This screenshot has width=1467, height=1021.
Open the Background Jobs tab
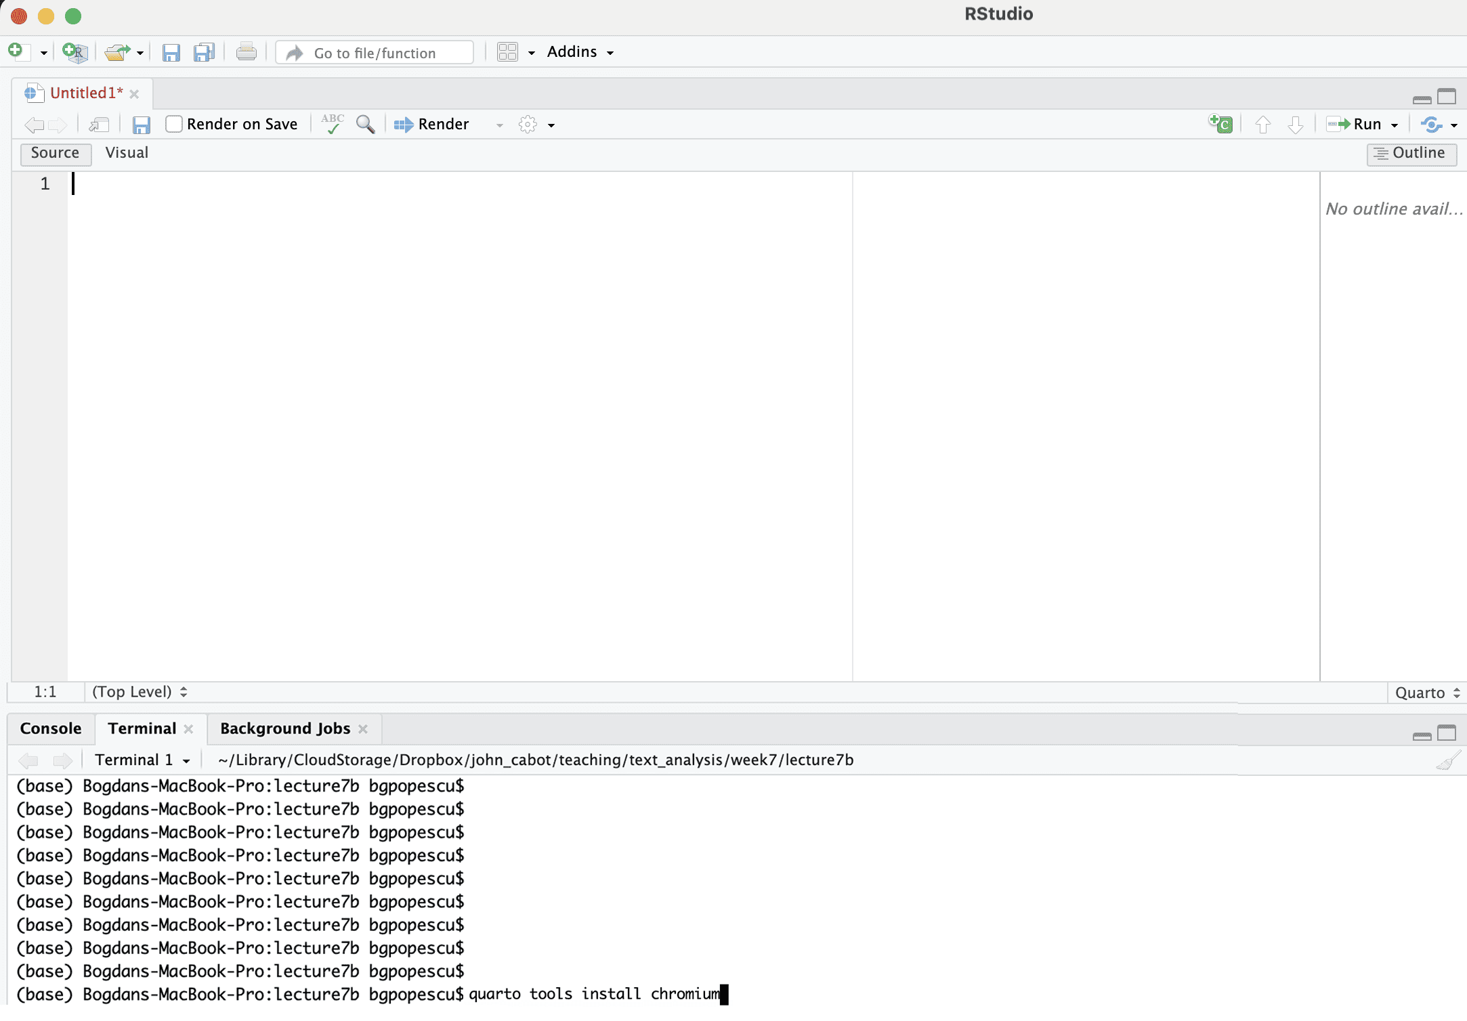click(x=285, y=729)
